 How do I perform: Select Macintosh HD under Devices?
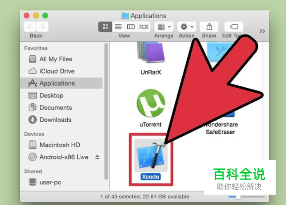pos(61,145)
